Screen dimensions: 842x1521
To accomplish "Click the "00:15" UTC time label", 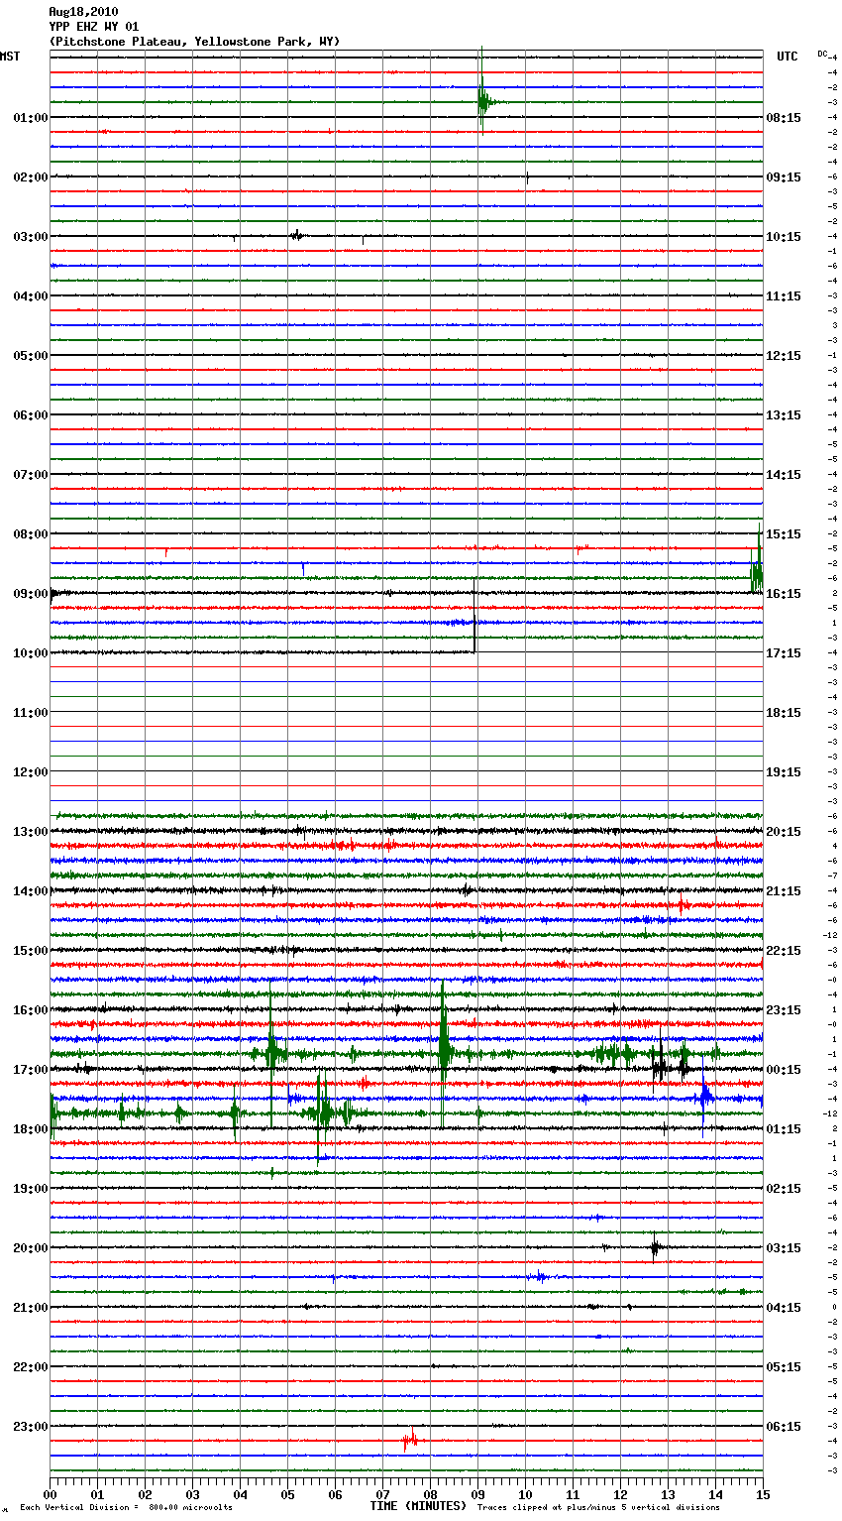I will 784,1070.
